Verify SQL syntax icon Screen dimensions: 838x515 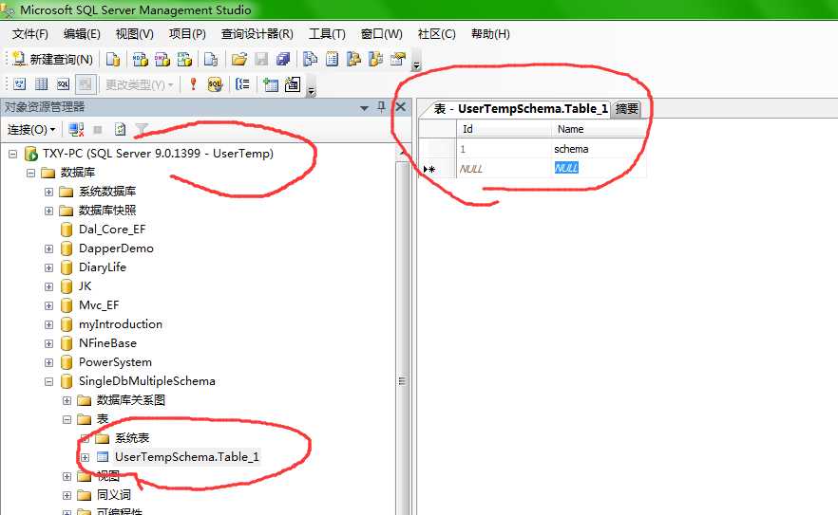215,84
